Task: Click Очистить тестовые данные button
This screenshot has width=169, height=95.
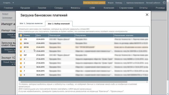Action: (x=94, y=3)
